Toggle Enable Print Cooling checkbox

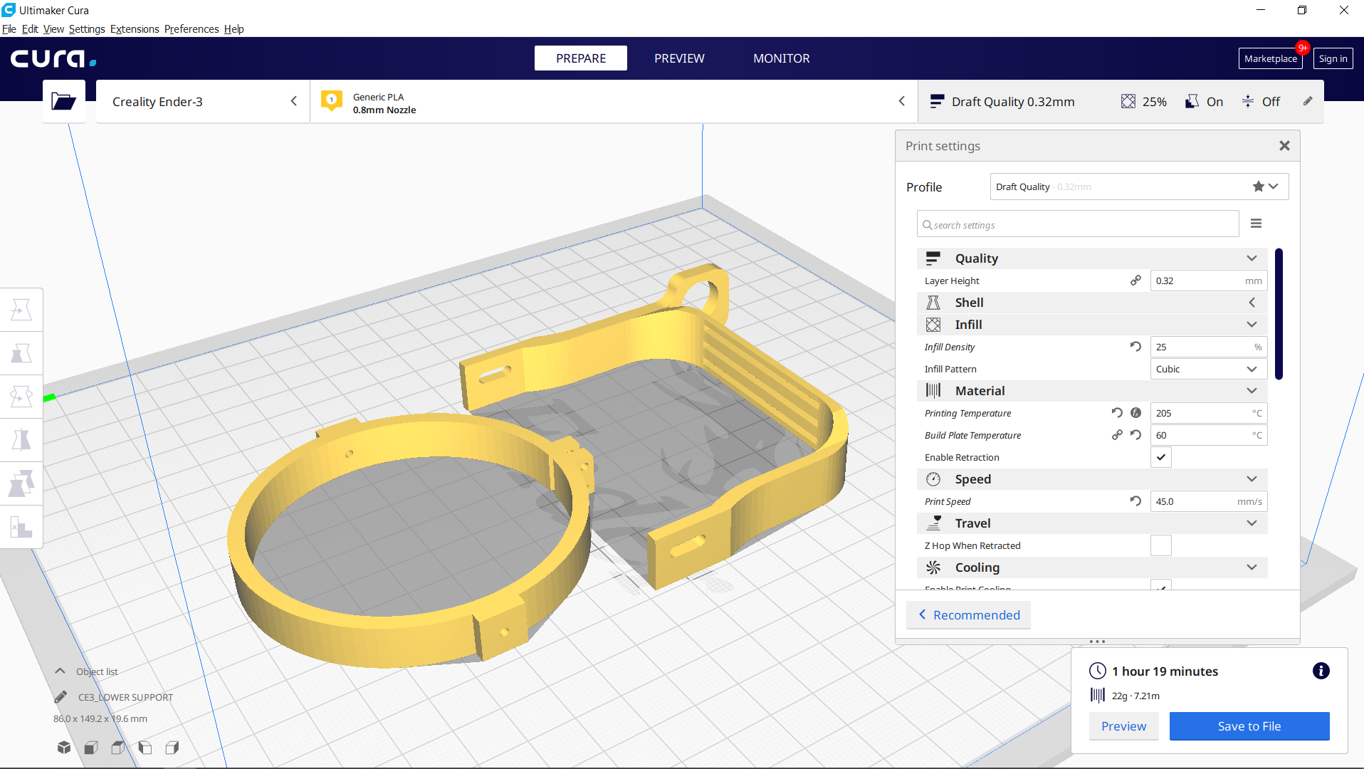[x=1161, y=585]
